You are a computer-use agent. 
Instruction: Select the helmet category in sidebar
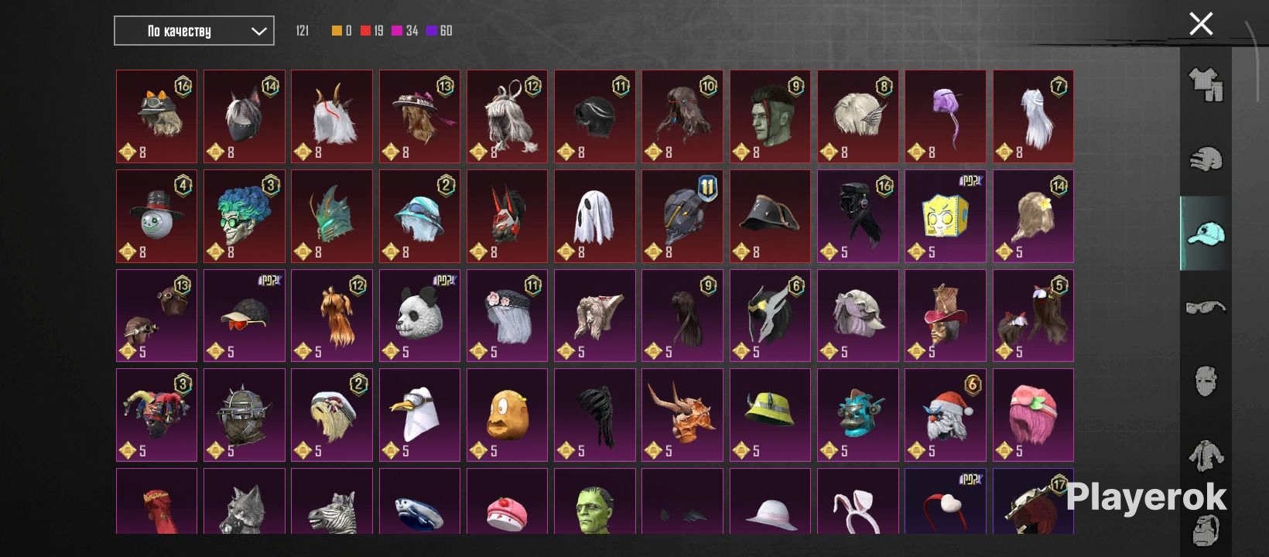pos(1206,159)
